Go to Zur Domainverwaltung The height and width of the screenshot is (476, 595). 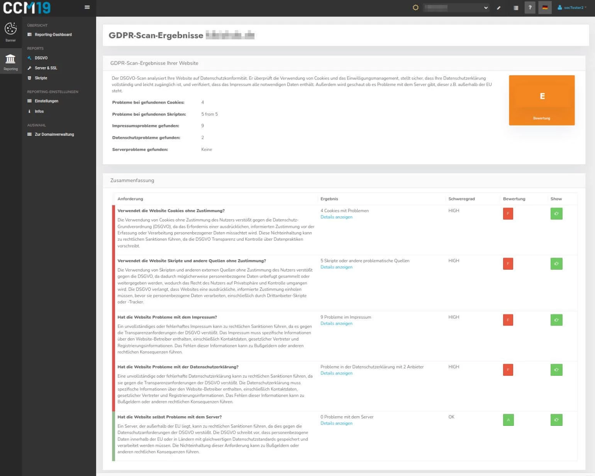[x=54, y=134]
